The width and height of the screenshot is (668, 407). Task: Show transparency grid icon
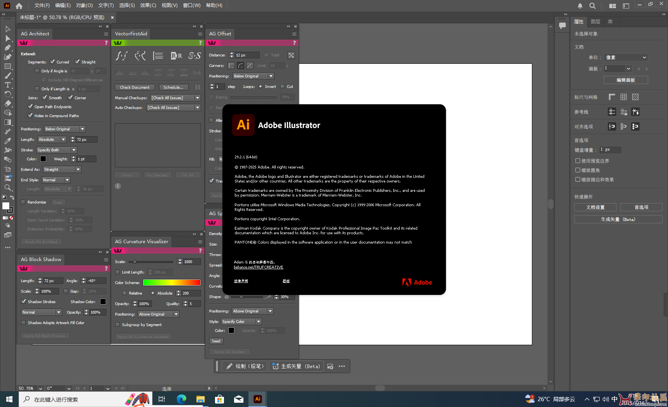635,97
